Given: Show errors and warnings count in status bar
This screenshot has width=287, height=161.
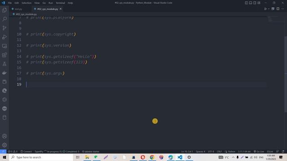Looking at the screenshot, I should pyautogui.click(x=13, y=152).
